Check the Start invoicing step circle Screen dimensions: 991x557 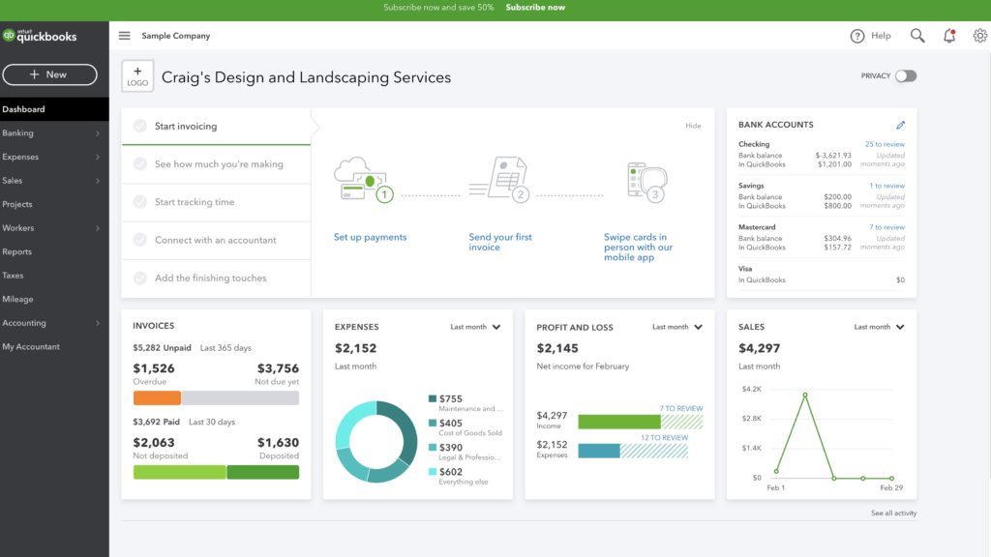coord(140,126)
